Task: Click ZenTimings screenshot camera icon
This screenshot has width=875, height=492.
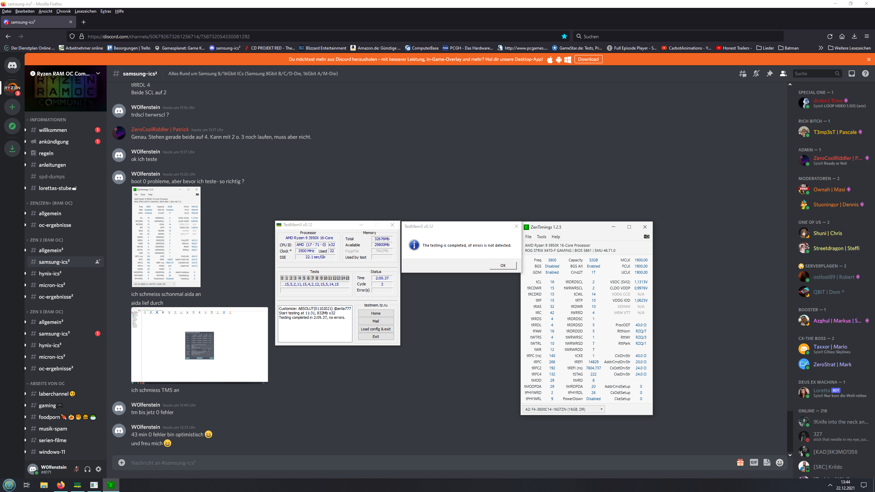Action: click(646, 236)
